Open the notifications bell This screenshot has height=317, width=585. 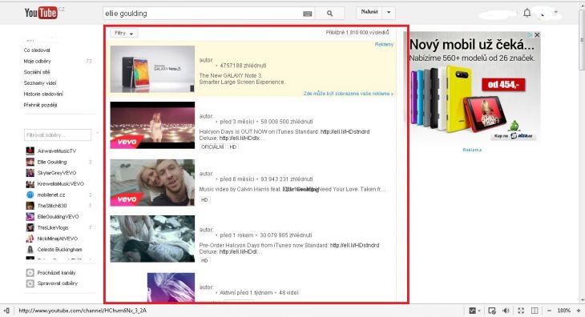tap(526, 13)
